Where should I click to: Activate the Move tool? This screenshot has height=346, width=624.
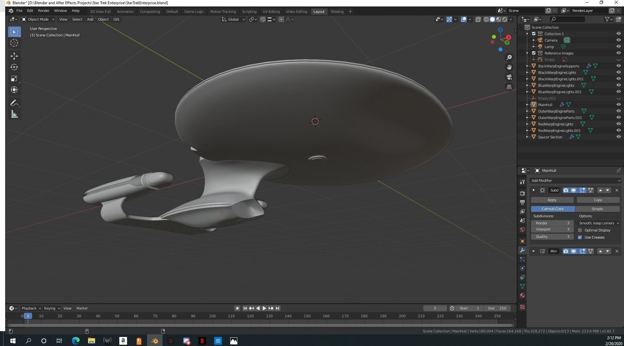point(14,56)
